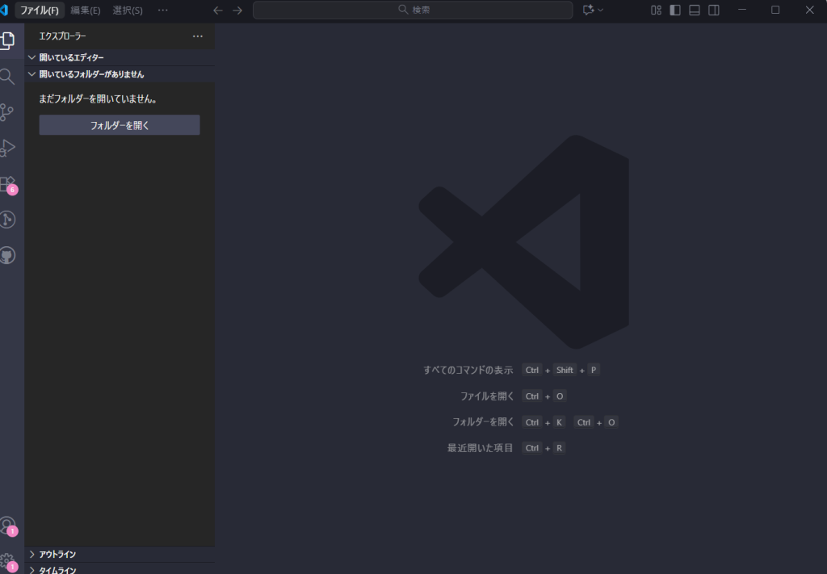Click the フォルダーを開く button
Screen dimensions: 827x574
click(x=120, y=125)
